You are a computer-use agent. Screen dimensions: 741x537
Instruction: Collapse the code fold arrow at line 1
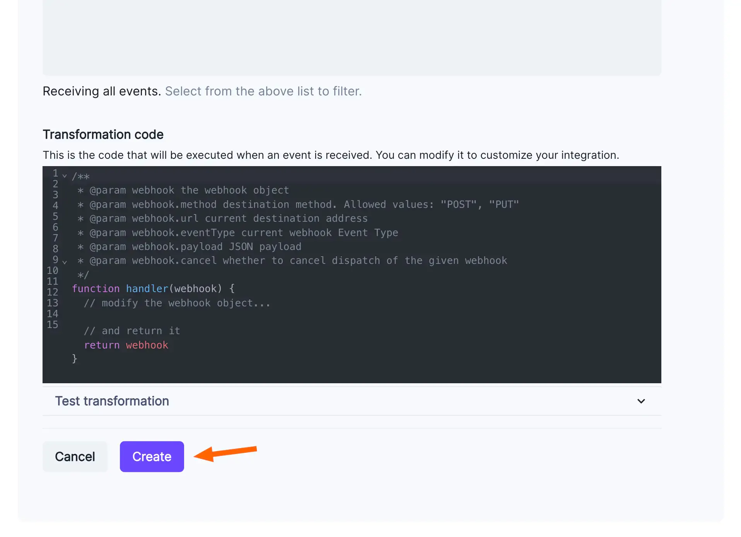(x=65, y=176)
